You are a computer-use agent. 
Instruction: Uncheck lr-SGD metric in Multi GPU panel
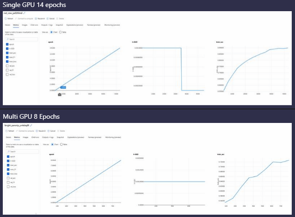(8, 161)
